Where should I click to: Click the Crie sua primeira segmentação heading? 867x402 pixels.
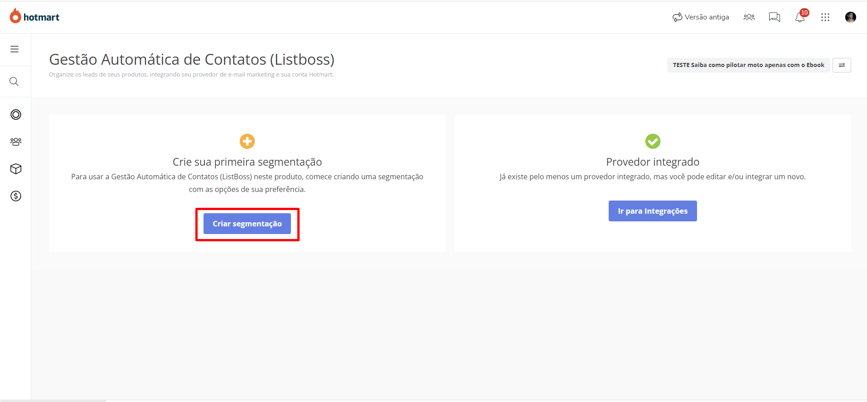tap(247, 162)
